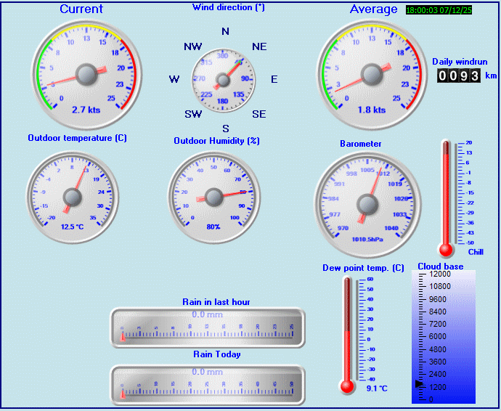Click the Cloud base black arrow marker
501x411 pixels.
tap(419, 384)
